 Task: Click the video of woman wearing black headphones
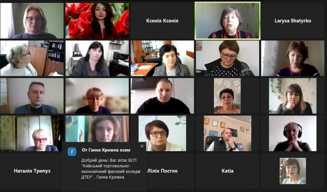point(293,134)
